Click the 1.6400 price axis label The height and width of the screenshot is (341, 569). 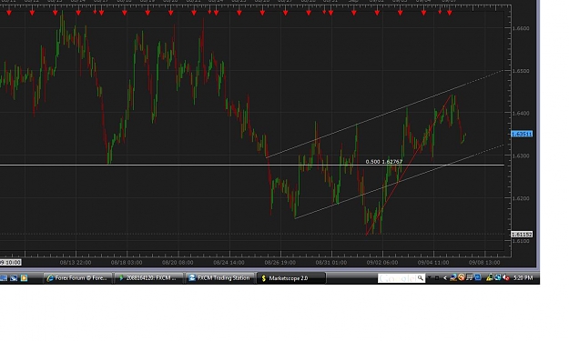click(521, 114)
